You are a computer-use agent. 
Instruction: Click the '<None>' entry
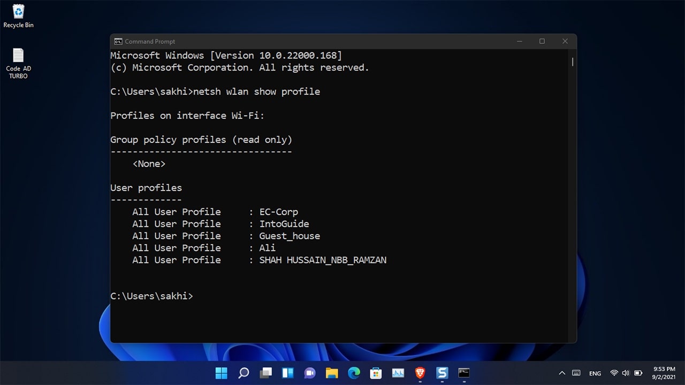pyautogui.click(x=149, y=164)
